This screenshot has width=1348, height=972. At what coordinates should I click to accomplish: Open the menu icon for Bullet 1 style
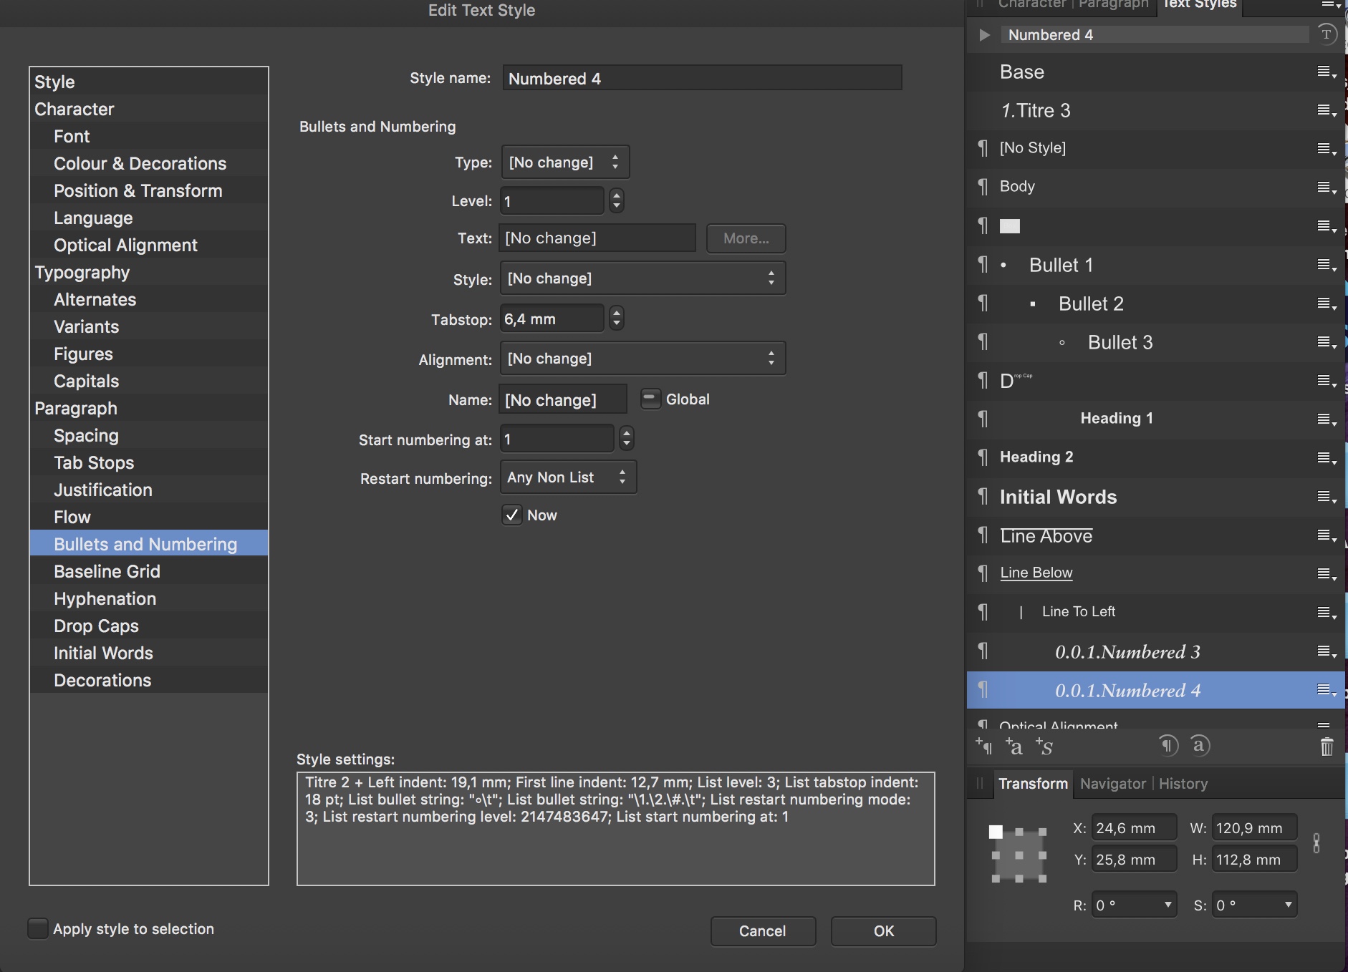[x=1327, y=265]
